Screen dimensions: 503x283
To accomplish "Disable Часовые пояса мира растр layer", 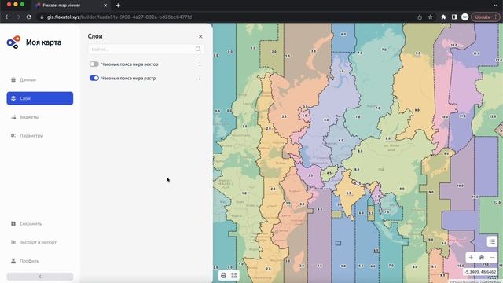I will [94, 78].
